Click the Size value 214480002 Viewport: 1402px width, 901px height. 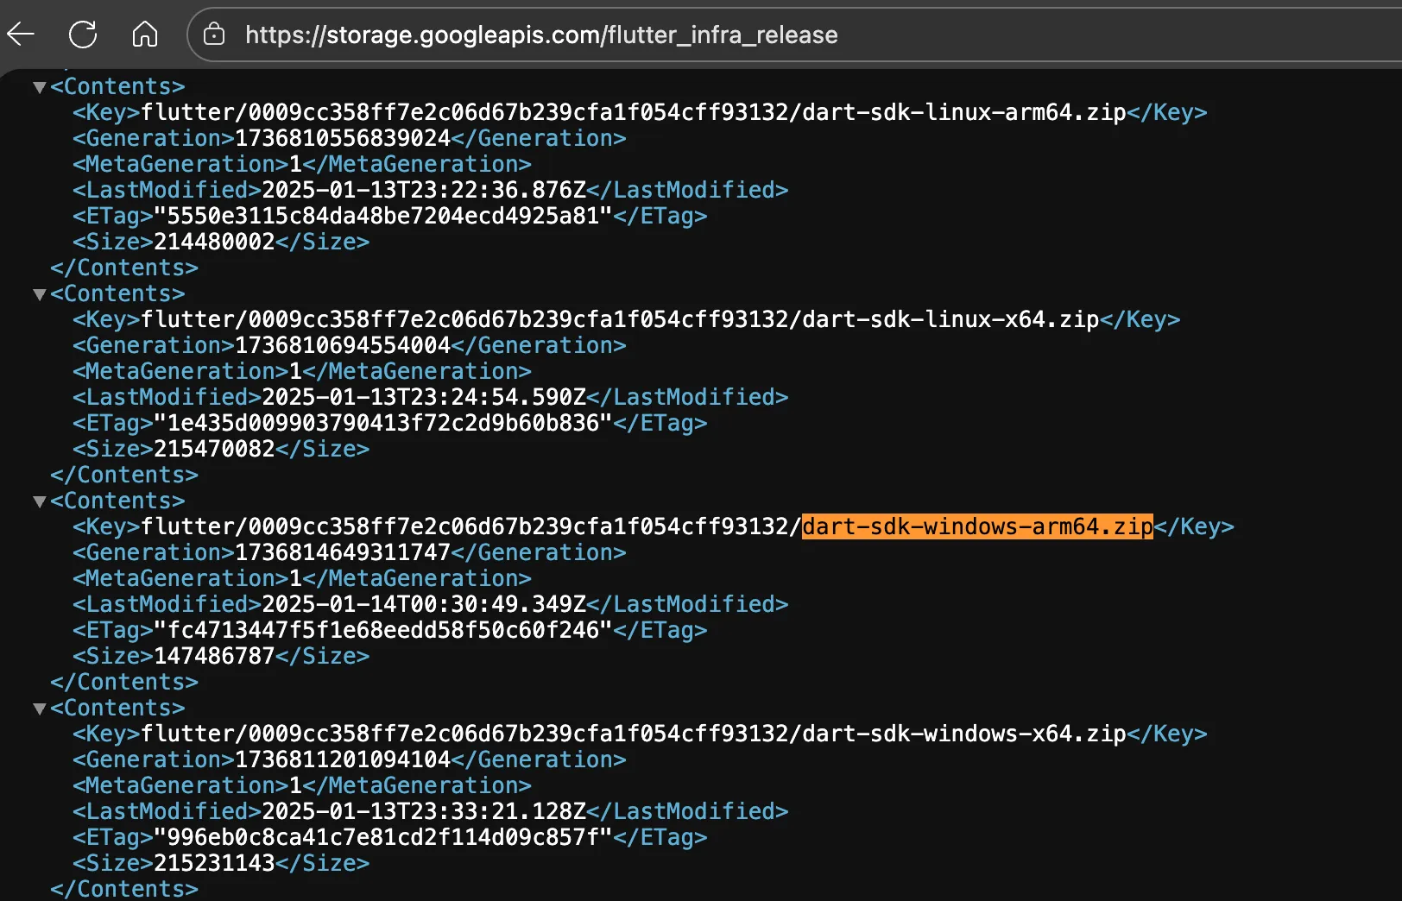coord(214,242)
